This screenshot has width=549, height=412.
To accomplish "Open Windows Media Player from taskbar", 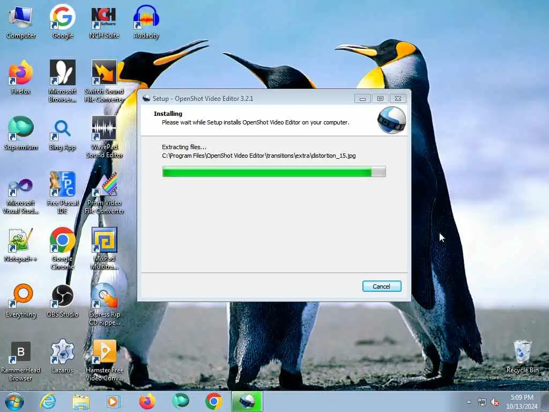I will (x=114, y=401).
